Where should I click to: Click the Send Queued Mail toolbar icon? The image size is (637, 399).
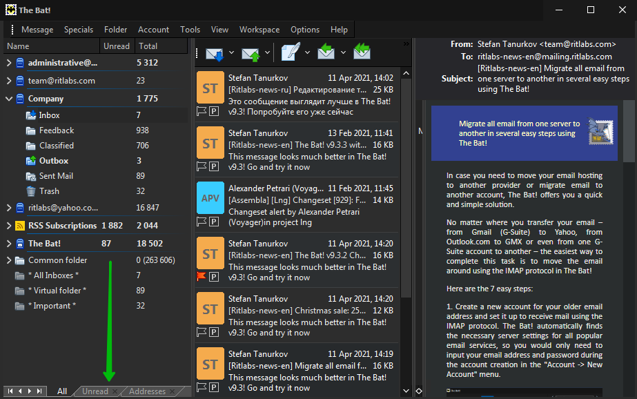pyautogui.click(x=251, y=53)
